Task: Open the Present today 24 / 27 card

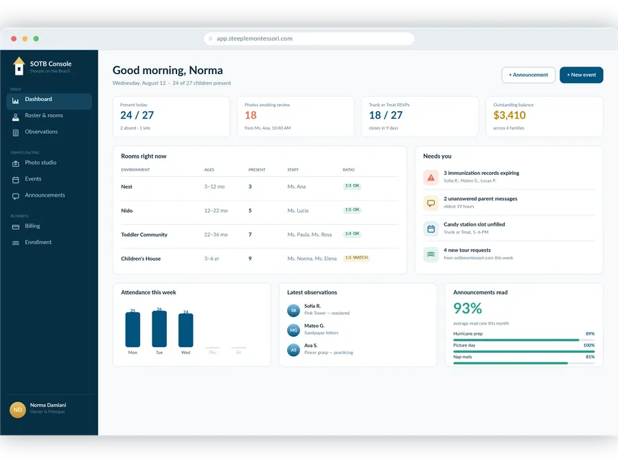Action: pos(172,117)
